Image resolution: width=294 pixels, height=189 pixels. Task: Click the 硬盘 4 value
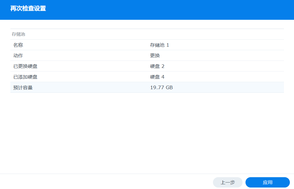157,77
